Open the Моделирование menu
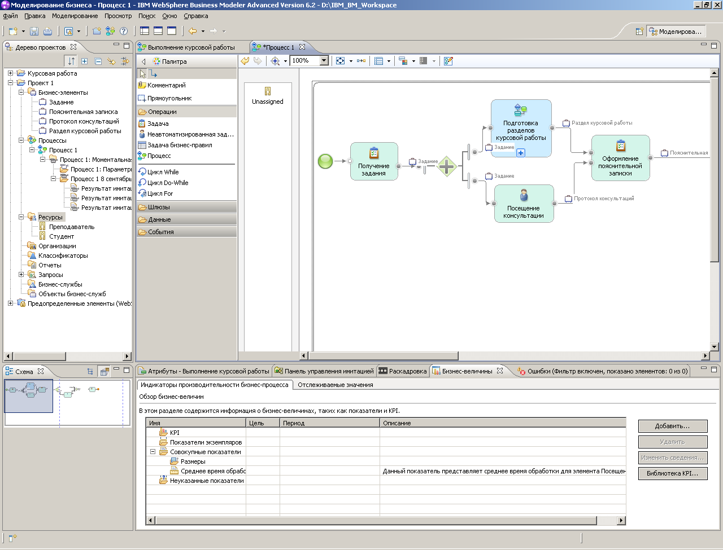 (x=75, y=16)
